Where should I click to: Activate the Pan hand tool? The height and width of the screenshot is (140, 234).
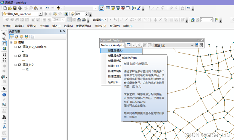pyautogui.click(x=4, y=44)
